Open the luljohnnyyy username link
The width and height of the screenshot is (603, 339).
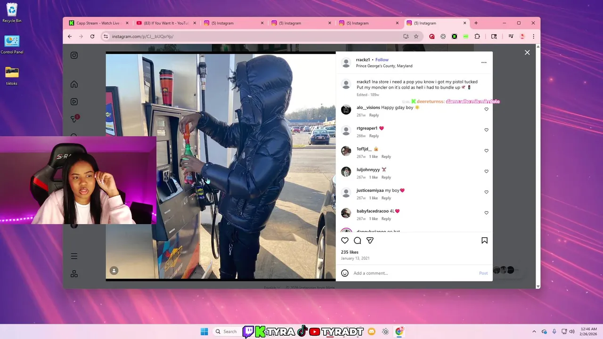point(368,169)
